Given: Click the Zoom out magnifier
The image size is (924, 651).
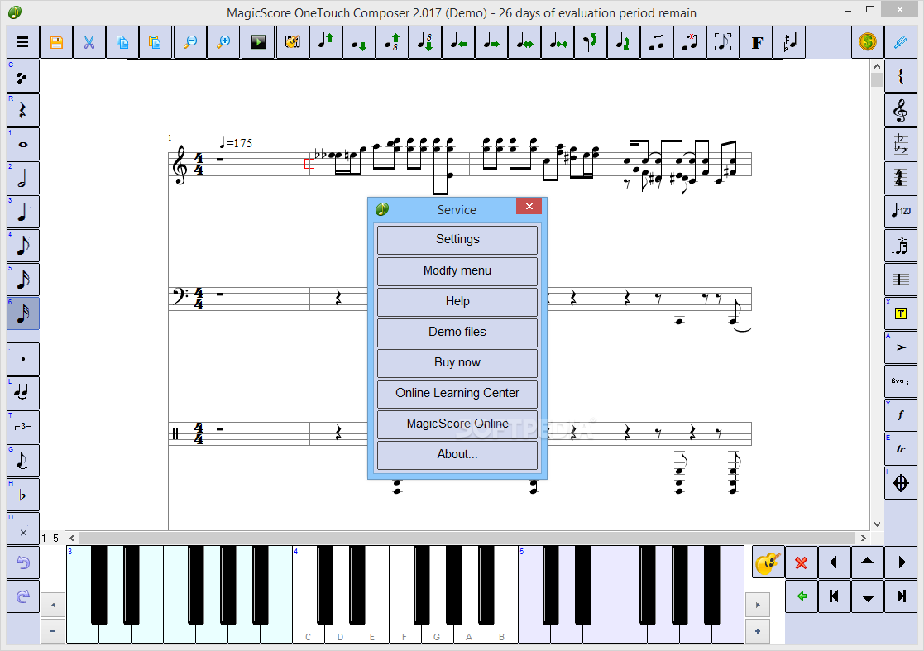Looking at the screenshot, I should [x=190, y=42].
